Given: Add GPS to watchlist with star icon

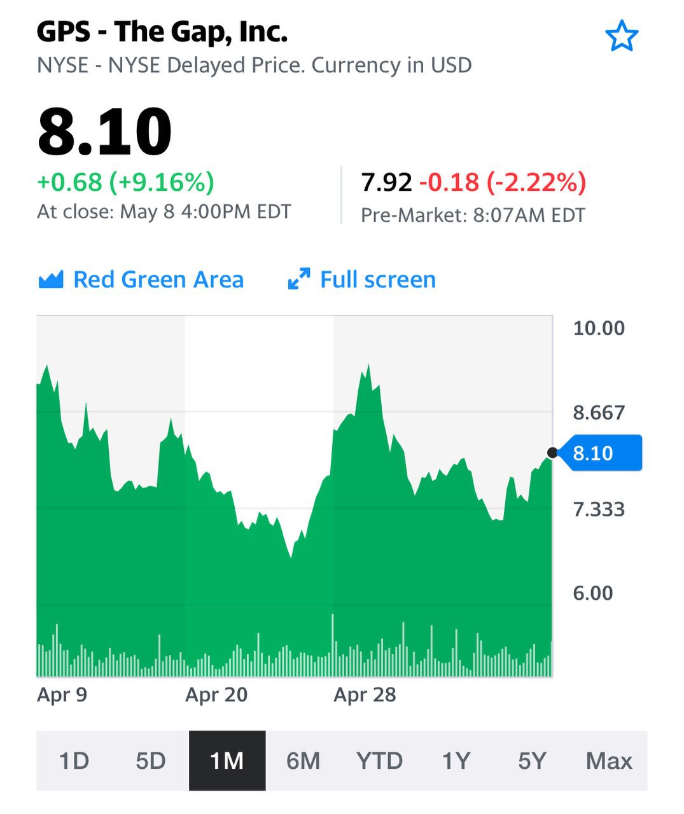Looking at the screenshot, I should click(621, 36).
